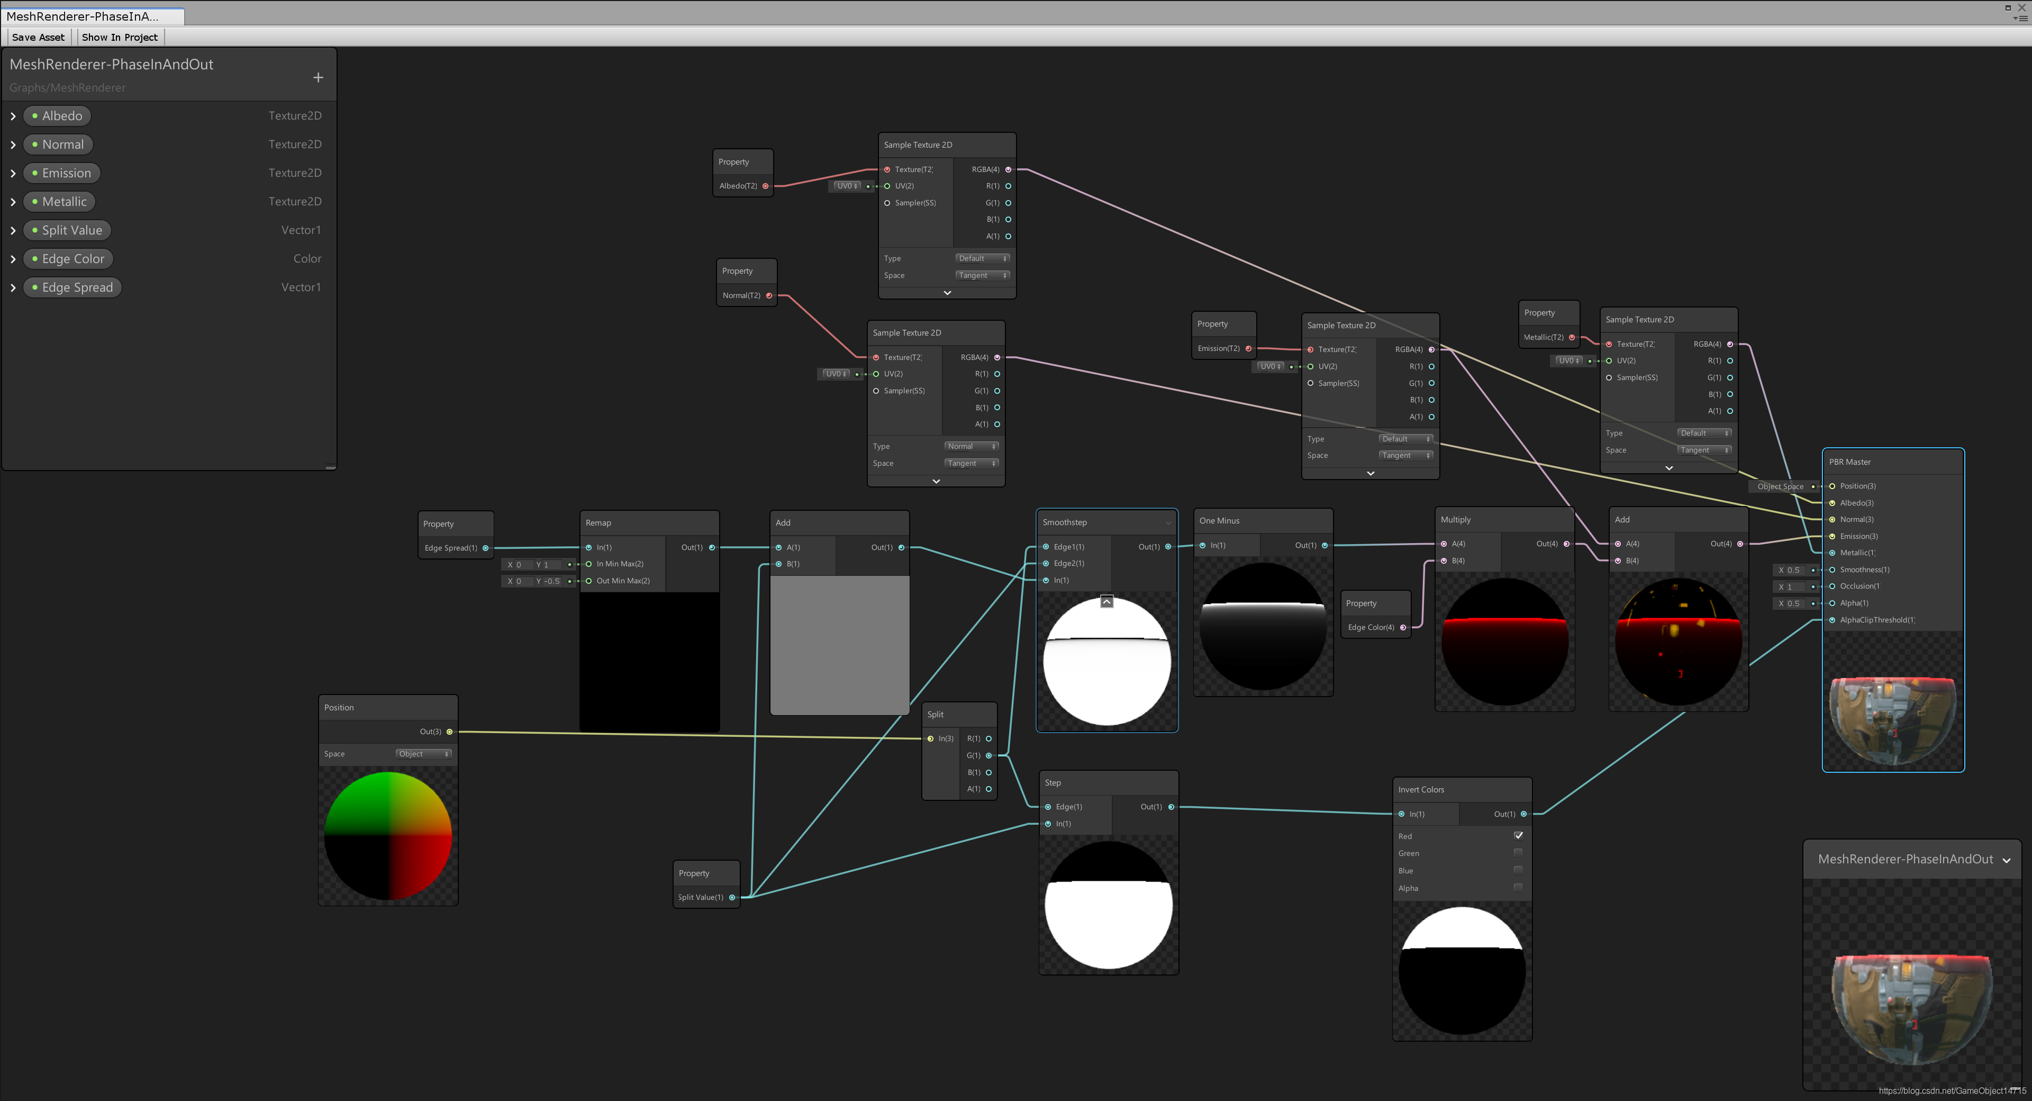Click Position node Out(3) port
2032x1101 pixels.
450,732
